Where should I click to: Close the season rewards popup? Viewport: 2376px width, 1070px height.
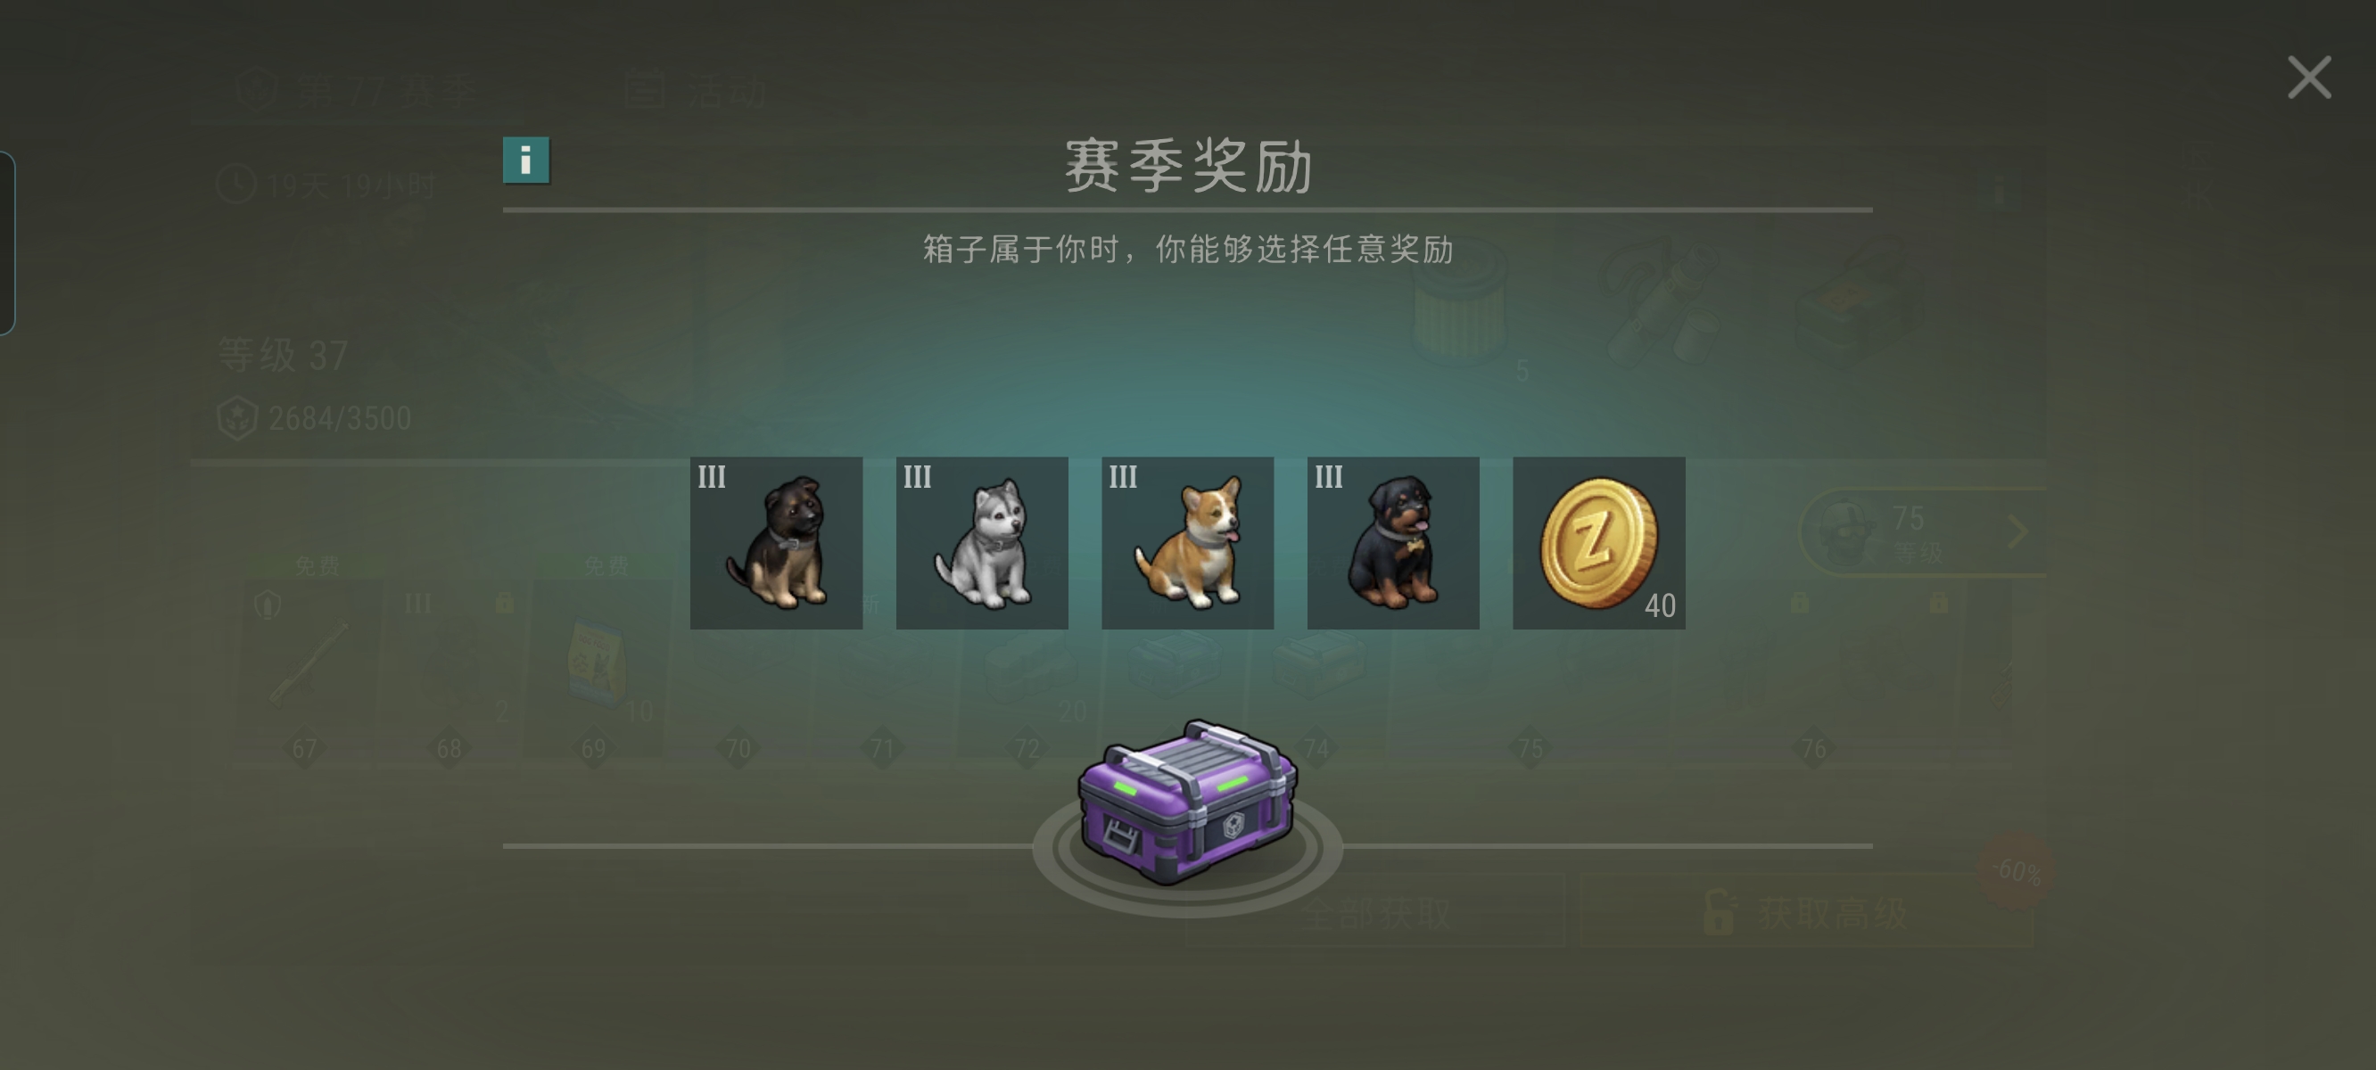coord(2310,78)
